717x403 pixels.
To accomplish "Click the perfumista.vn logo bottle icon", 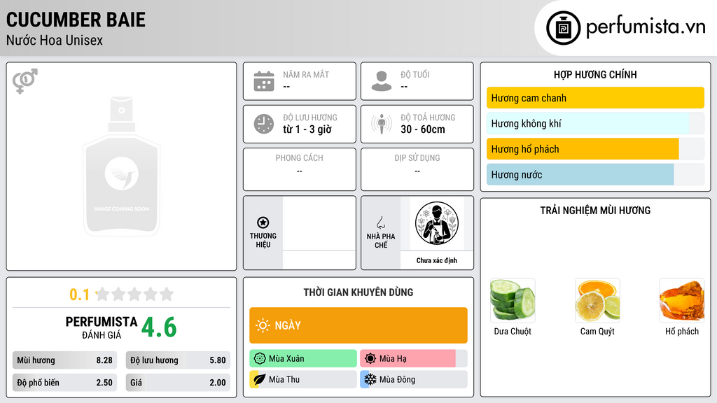I will tap(563, 28).
